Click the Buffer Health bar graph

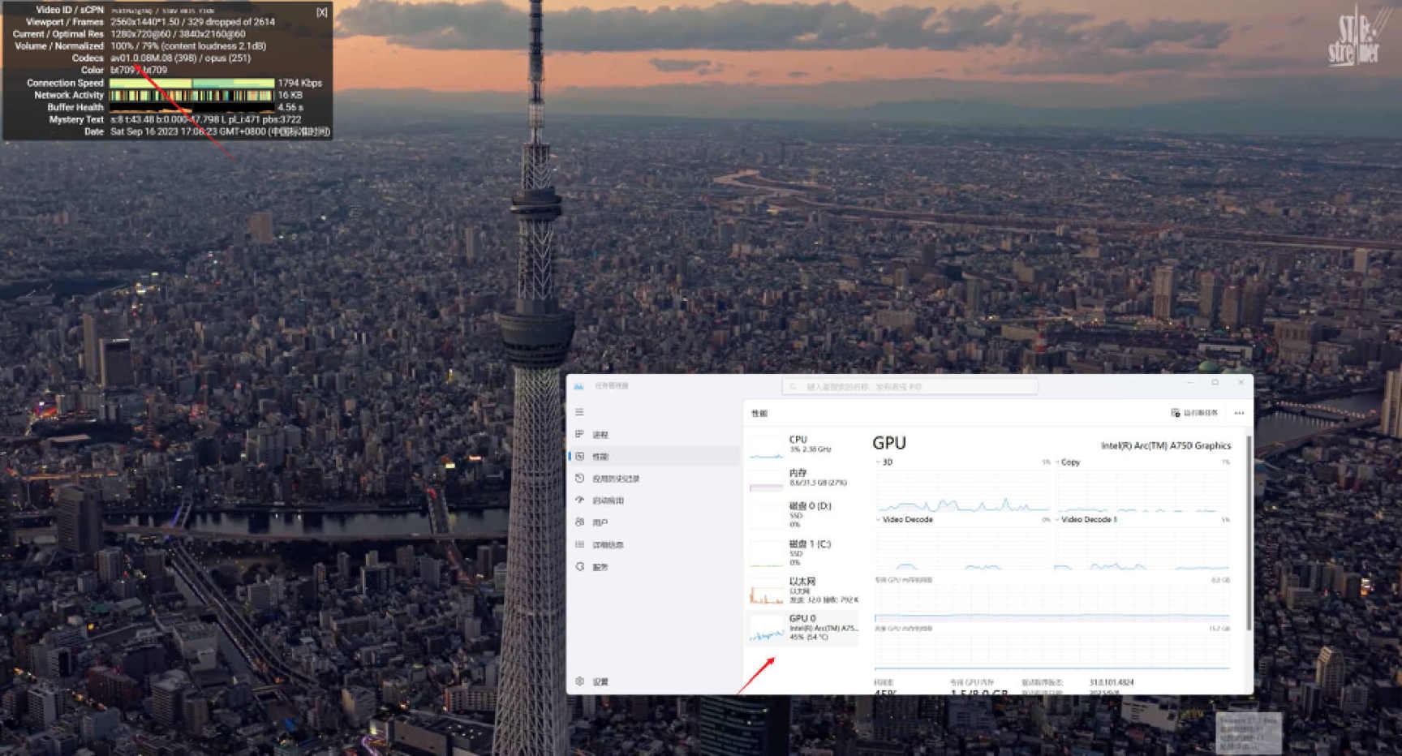pyautogui.click(x=192, y=107)
